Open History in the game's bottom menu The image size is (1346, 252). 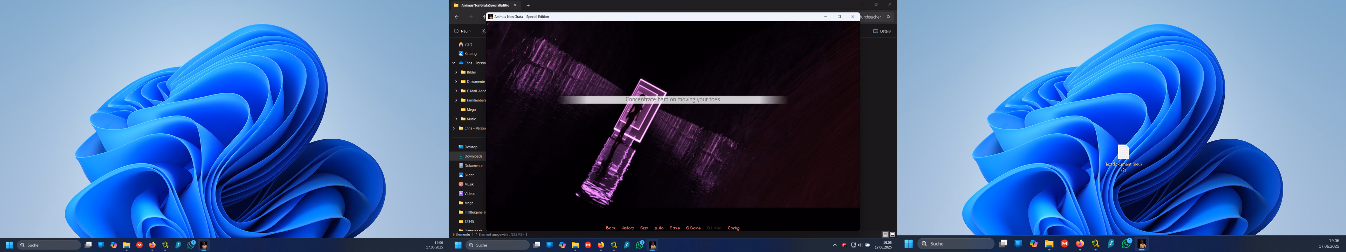click(627, 228)
